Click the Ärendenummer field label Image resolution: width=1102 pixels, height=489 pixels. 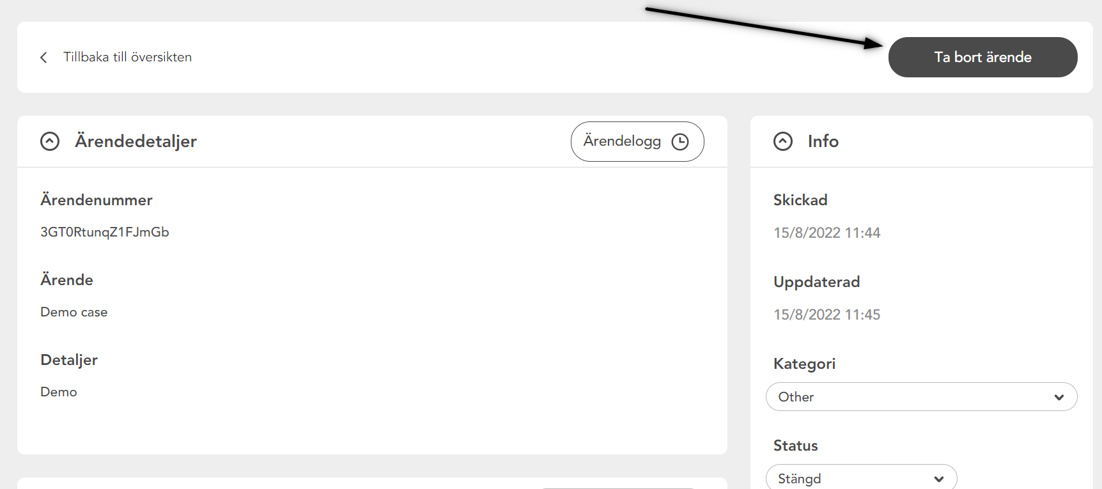(97, 200)
